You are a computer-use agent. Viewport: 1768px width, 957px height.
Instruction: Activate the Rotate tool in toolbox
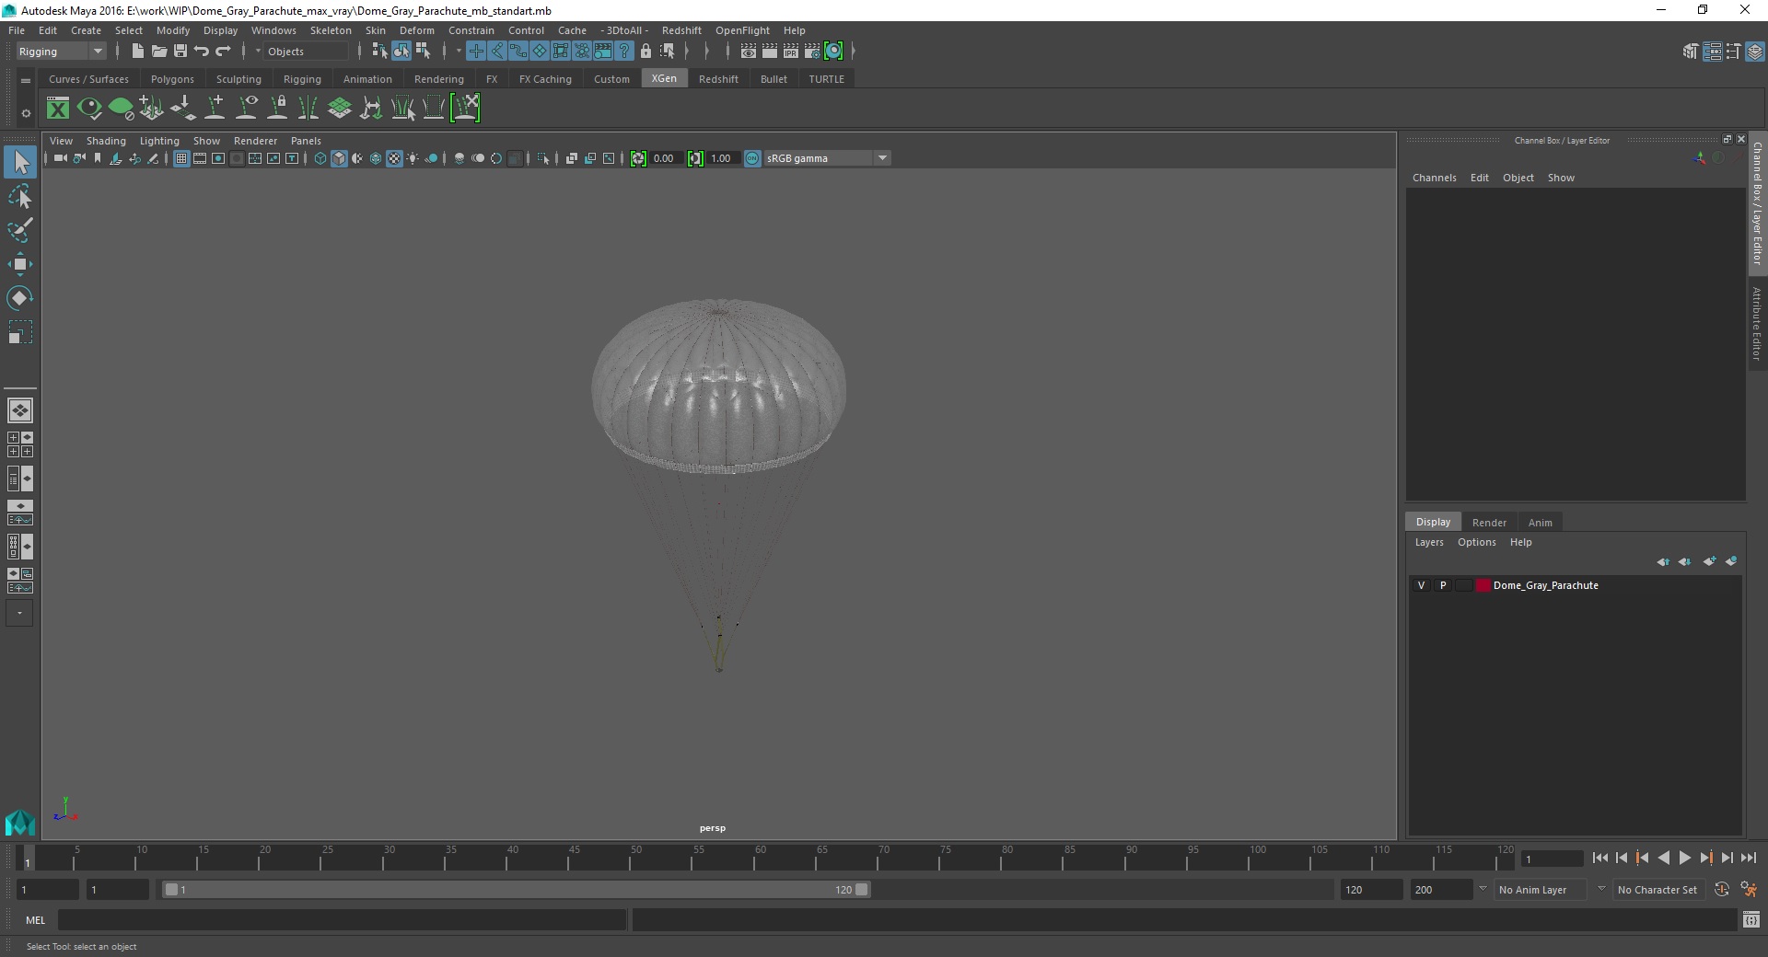19,298
